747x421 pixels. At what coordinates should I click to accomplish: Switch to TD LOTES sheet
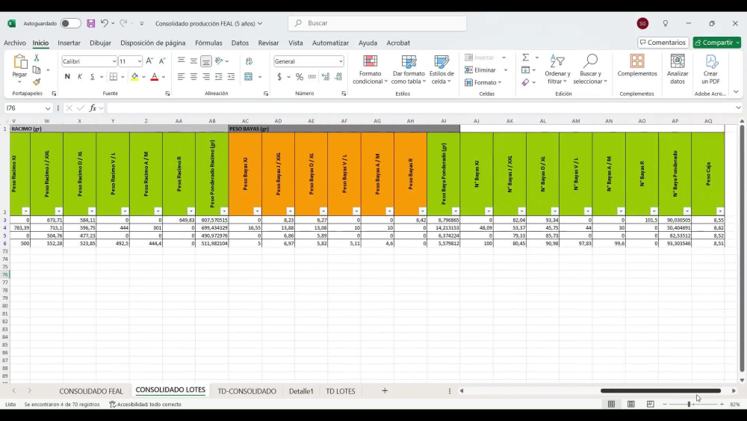[x=340, y=391]
